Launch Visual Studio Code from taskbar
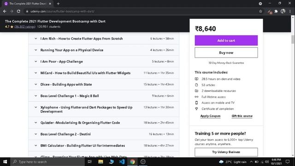The height and width of the screenshot is (166, 295). point(122,162)
